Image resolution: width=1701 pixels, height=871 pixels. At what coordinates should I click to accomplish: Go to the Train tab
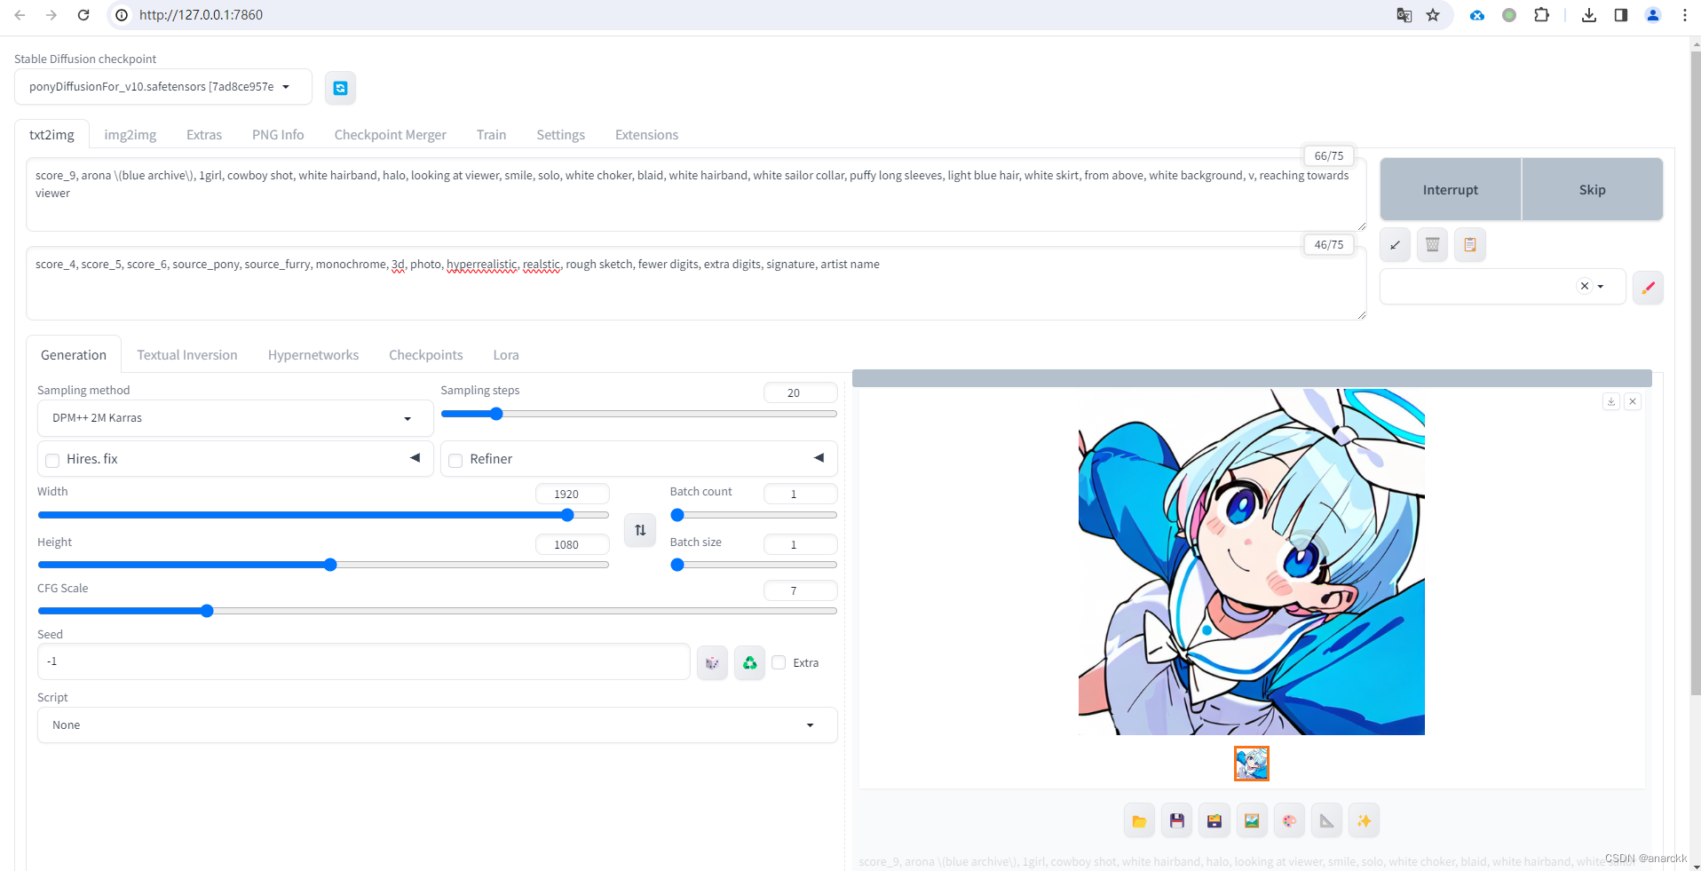click(491, 135)
